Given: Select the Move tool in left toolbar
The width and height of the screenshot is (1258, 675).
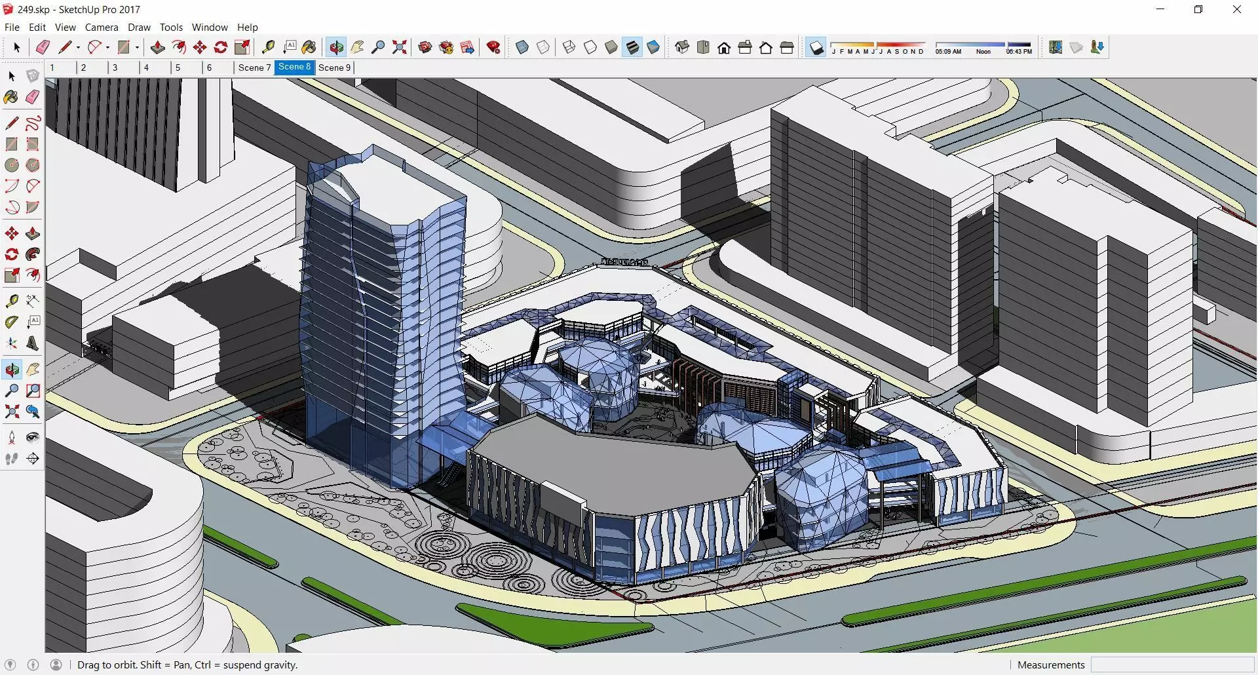Looking at the screenshot, I should (x=12, y=233).
